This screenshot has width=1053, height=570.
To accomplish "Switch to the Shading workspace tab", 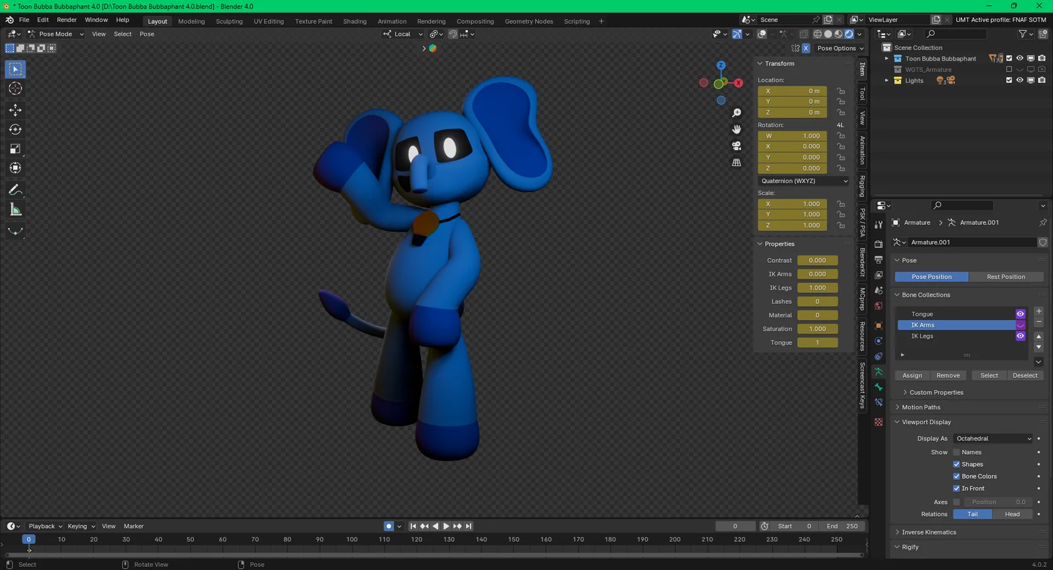I will coord(355,21).
